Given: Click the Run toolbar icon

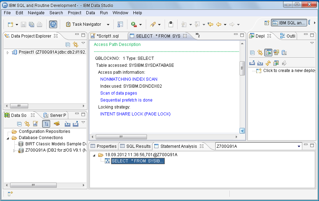Looking at the screenshot, I should [x=134, y=24].
